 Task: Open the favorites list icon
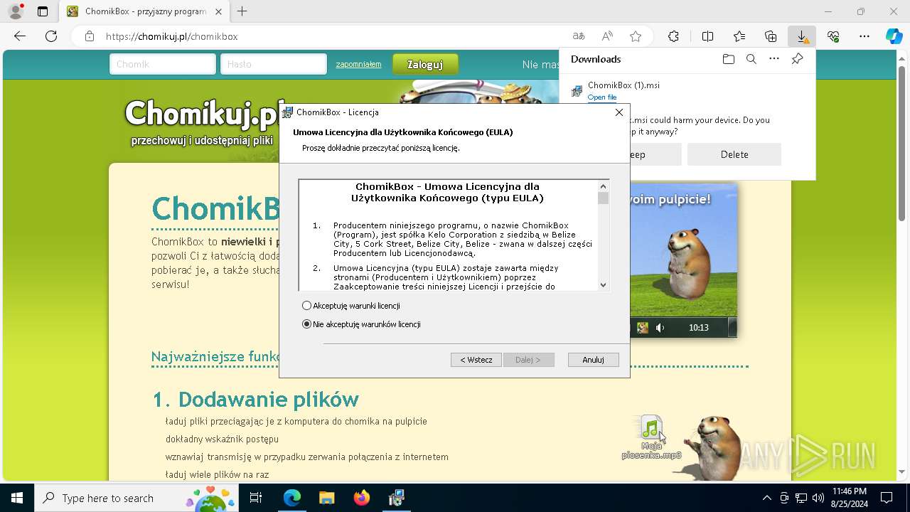[739, 36]
